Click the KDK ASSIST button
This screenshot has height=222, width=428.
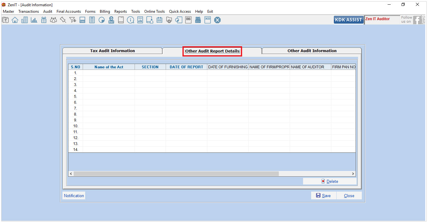point(348,20)
